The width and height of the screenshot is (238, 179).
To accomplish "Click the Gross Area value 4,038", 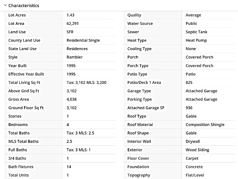I will click(x=71, y=99).
